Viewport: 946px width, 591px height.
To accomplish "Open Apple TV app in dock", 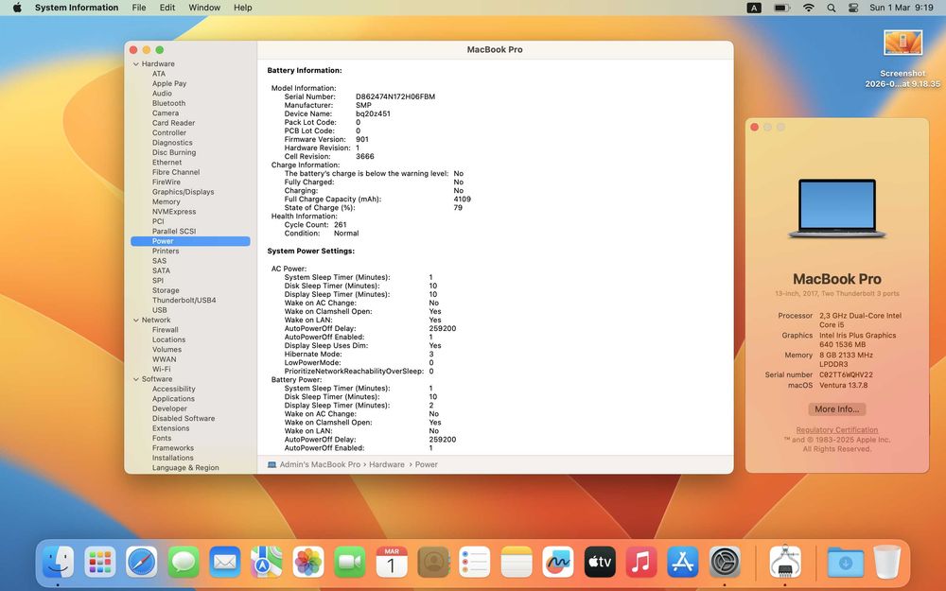I will click(600, 562).
